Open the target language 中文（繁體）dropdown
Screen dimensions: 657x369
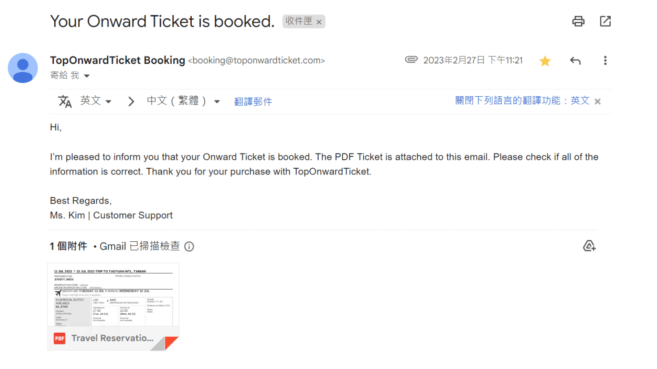(x=183, y=101)
